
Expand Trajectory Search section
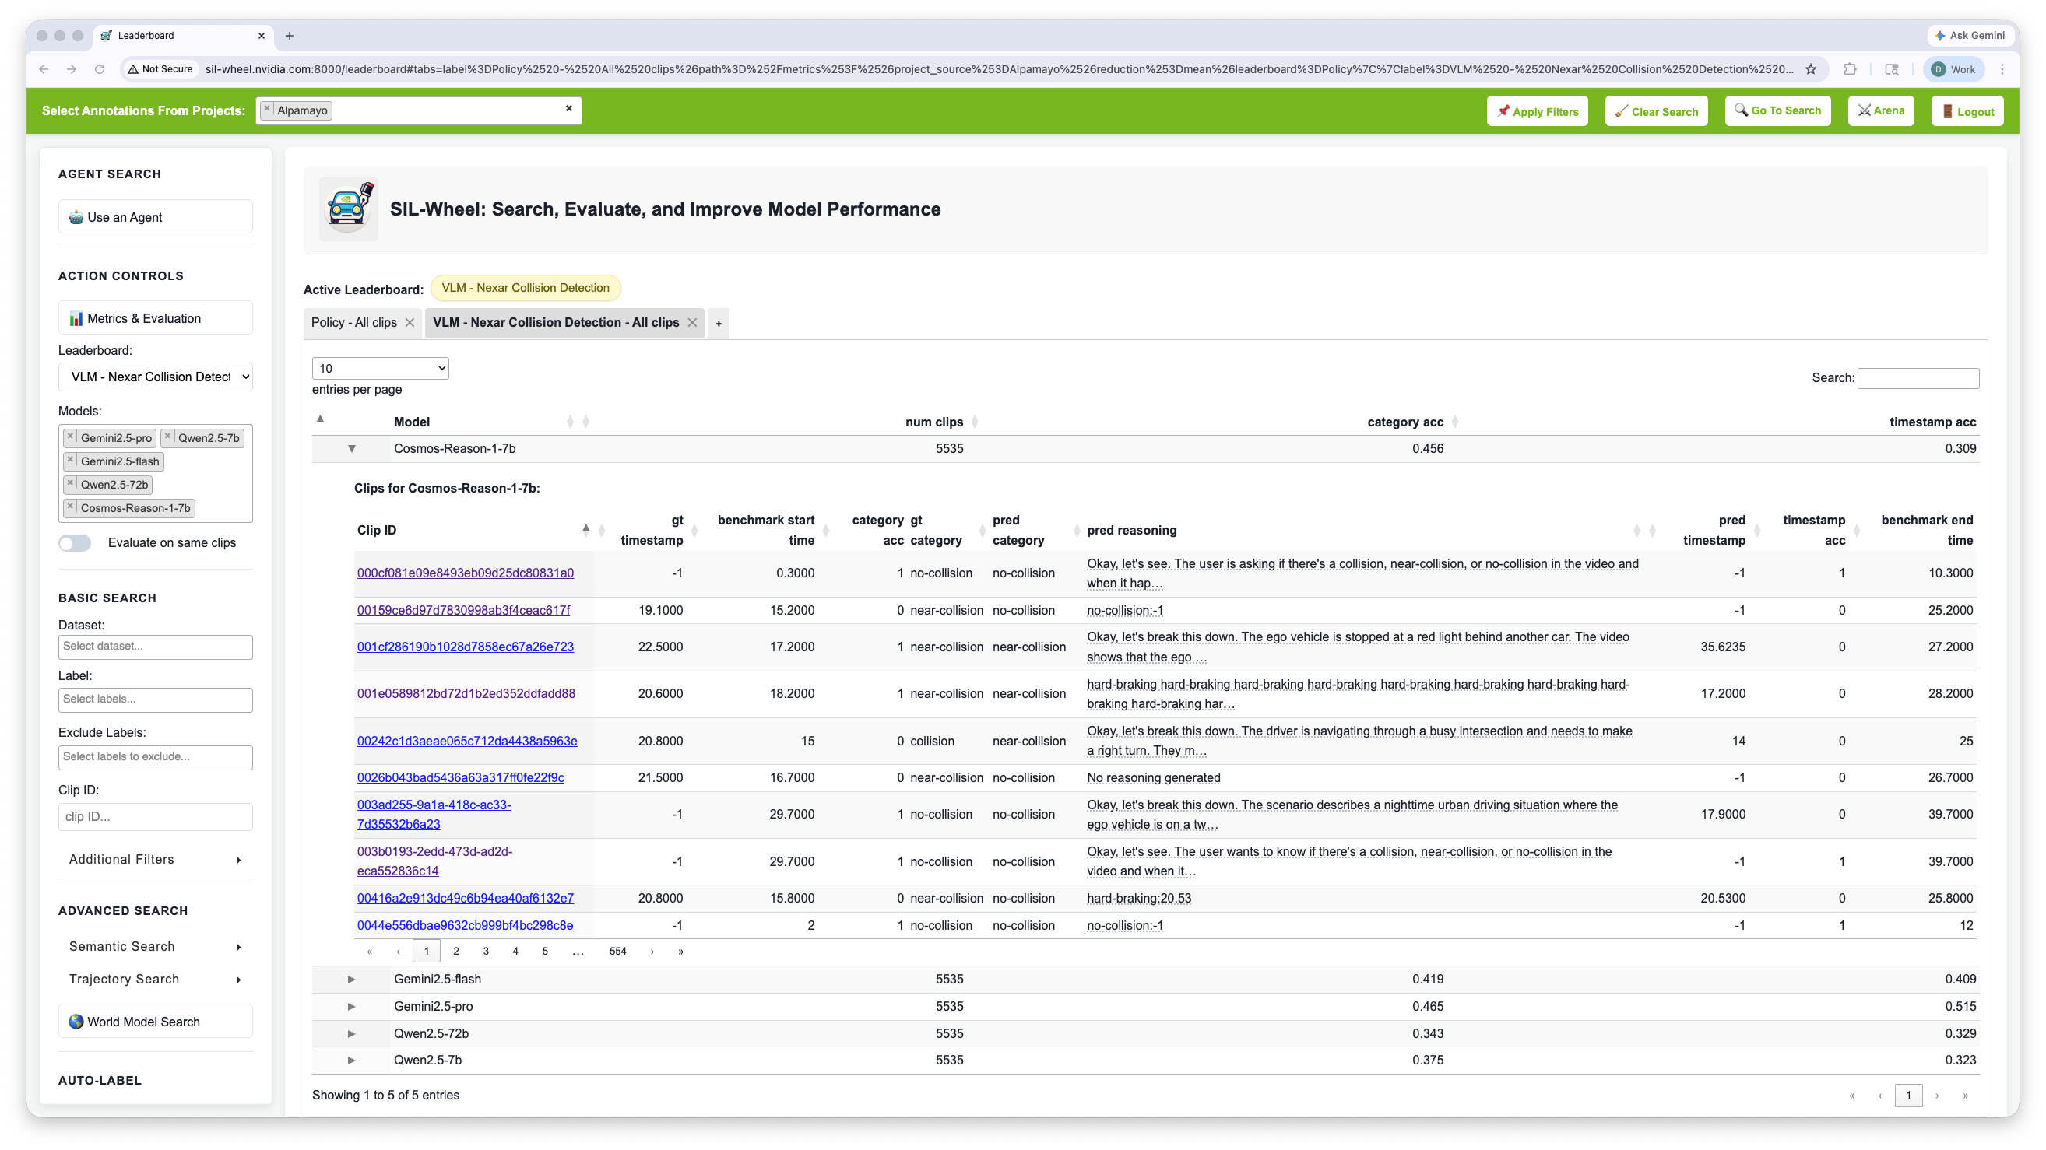tap(156, 980)
